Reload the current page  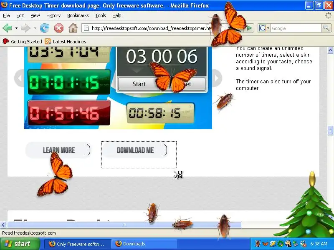pos(45,28)
